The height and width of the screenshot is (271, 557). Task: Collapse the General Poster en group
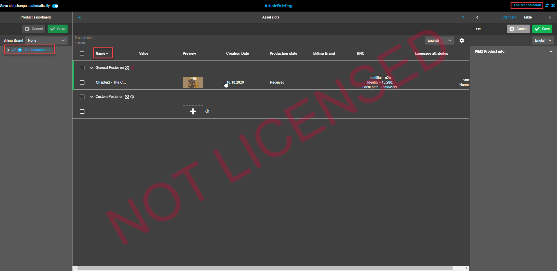point(92,68)
